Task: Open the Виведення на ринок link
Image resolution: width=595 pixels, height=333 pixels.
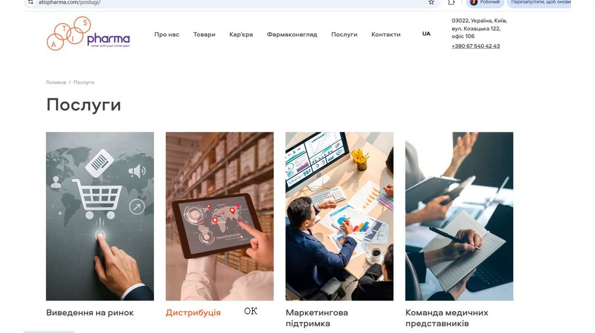Action: [x=90, y=313]
